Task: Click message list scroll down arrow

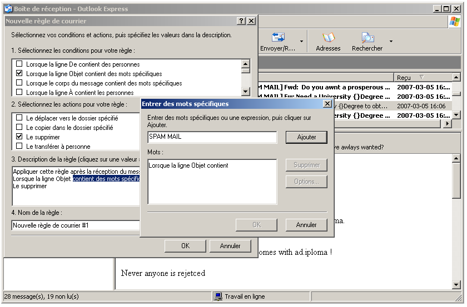Action: [x=456, y=115]
